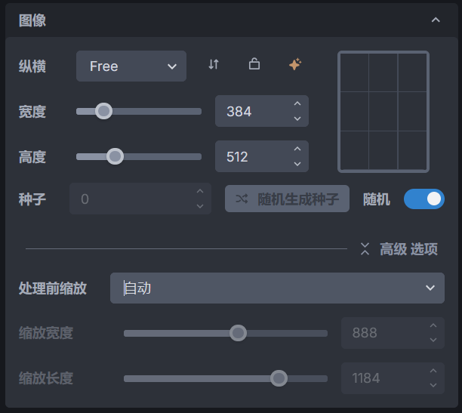The image size is (462, 413).
Task: Click the 宽度 slider handle
Action: click(104, 111)
